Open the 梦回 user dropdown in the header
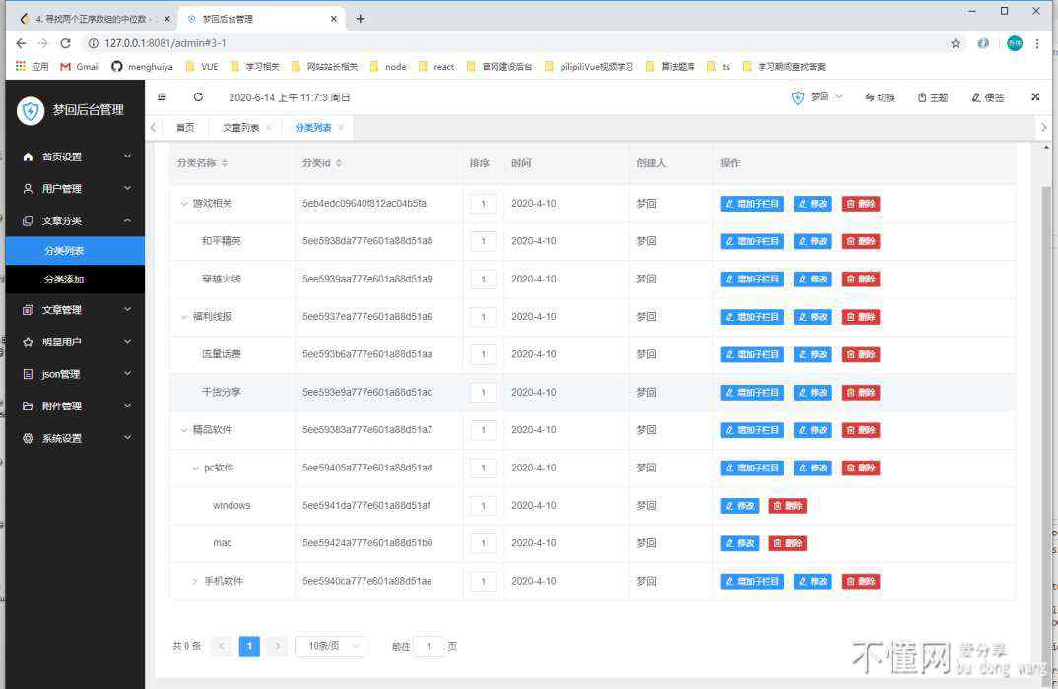 (x=817, y=97)
